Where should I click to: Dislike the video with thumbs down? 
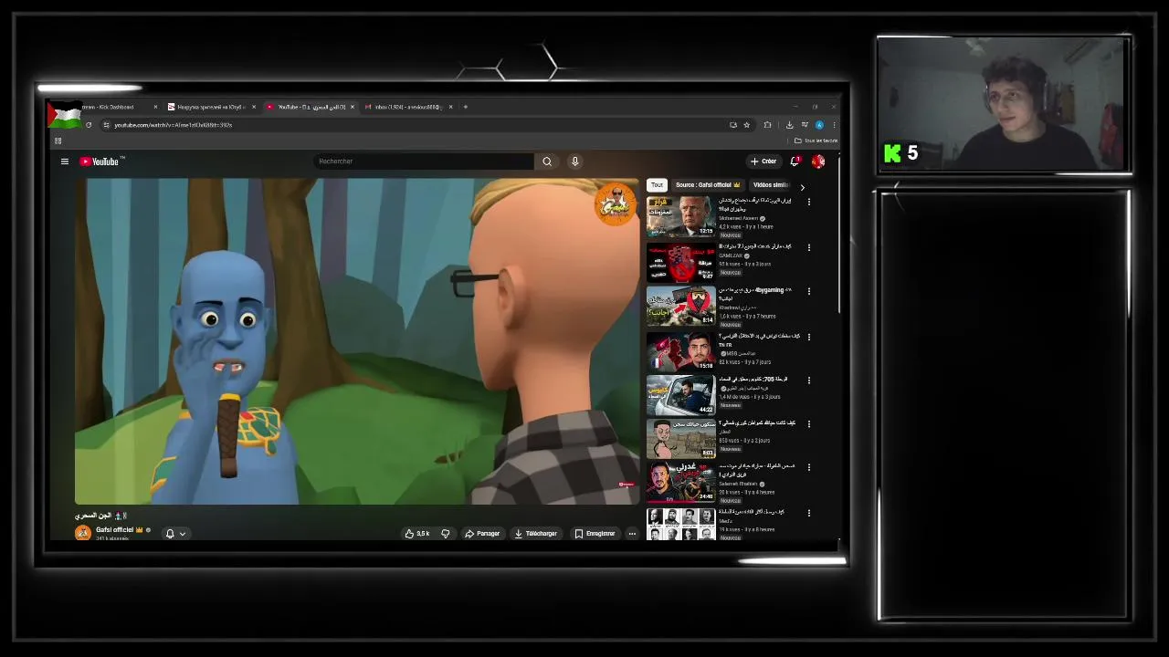(446, 534)
